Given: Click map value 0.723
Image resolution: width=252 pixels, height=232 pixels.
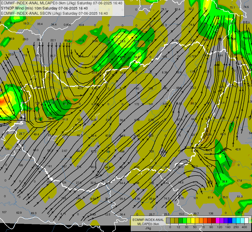Looking at the screenshot, I should coord(192,56).
